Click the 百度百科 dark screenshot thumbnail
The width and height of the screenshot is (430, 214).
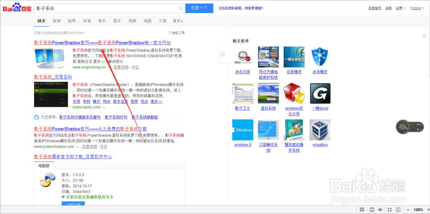coord(51,94)
